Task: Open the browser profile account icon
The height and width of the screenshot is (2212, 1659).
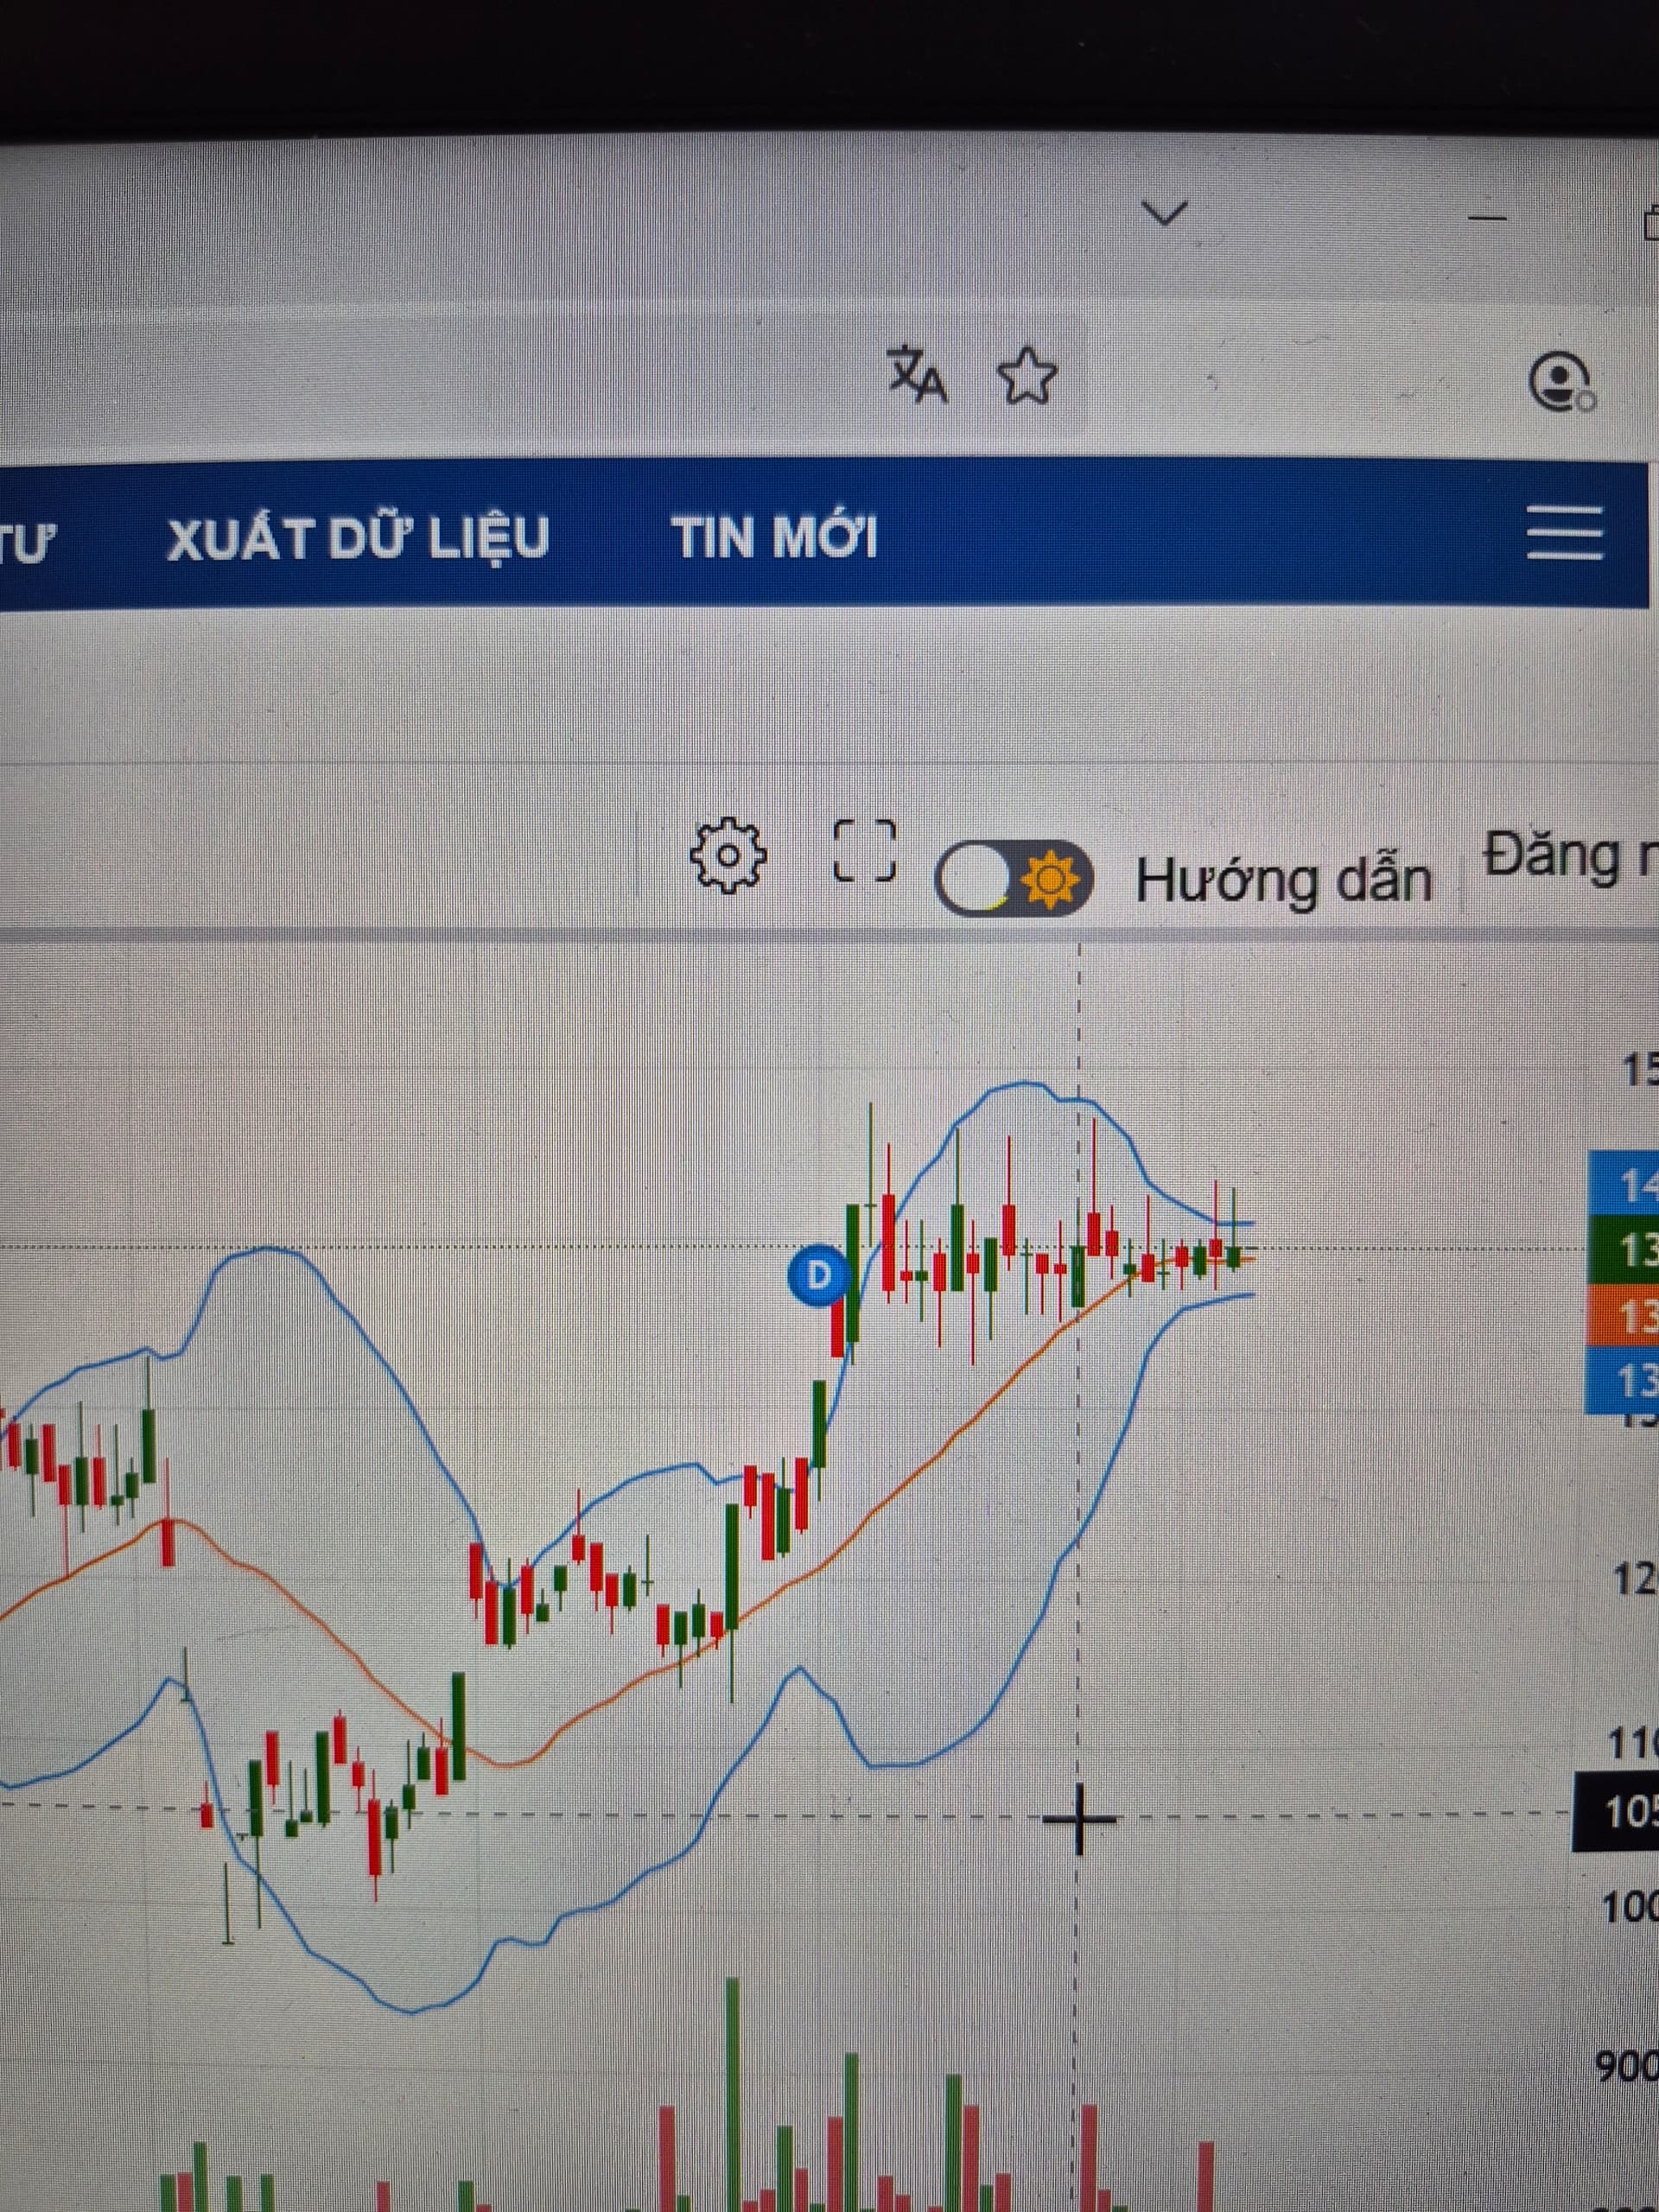Action: click(1562, 381)
